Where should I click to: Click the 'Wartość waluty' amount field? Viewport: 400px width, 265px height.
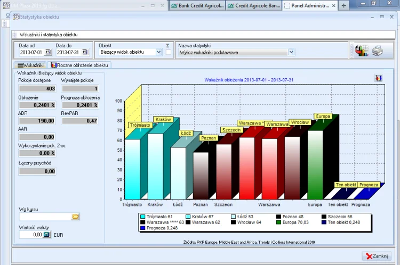coord(30,234)
